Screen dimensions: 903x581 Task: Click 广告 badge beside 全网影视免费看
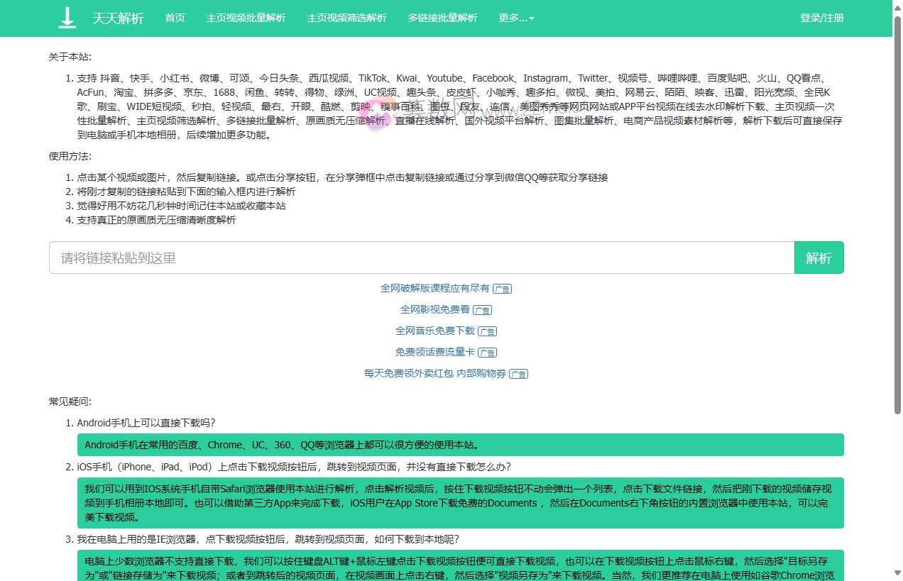483,311
